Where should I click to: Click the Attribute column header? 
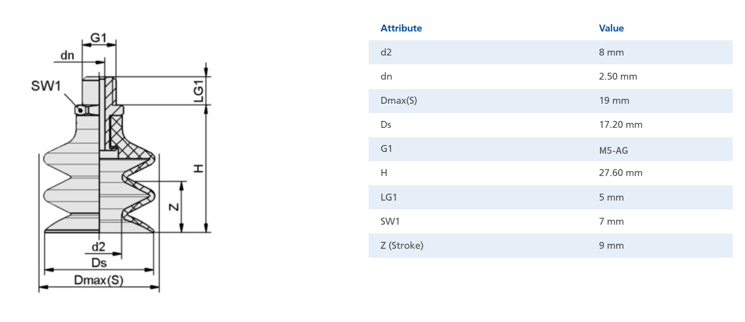[401, 28]
